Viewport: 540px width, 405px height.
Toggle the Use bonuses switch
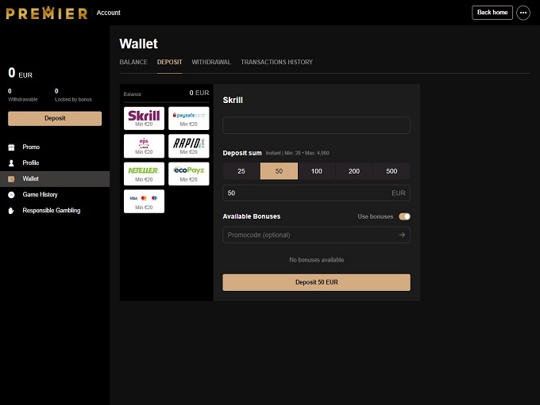pyautogui.click(x=404, y=216)
